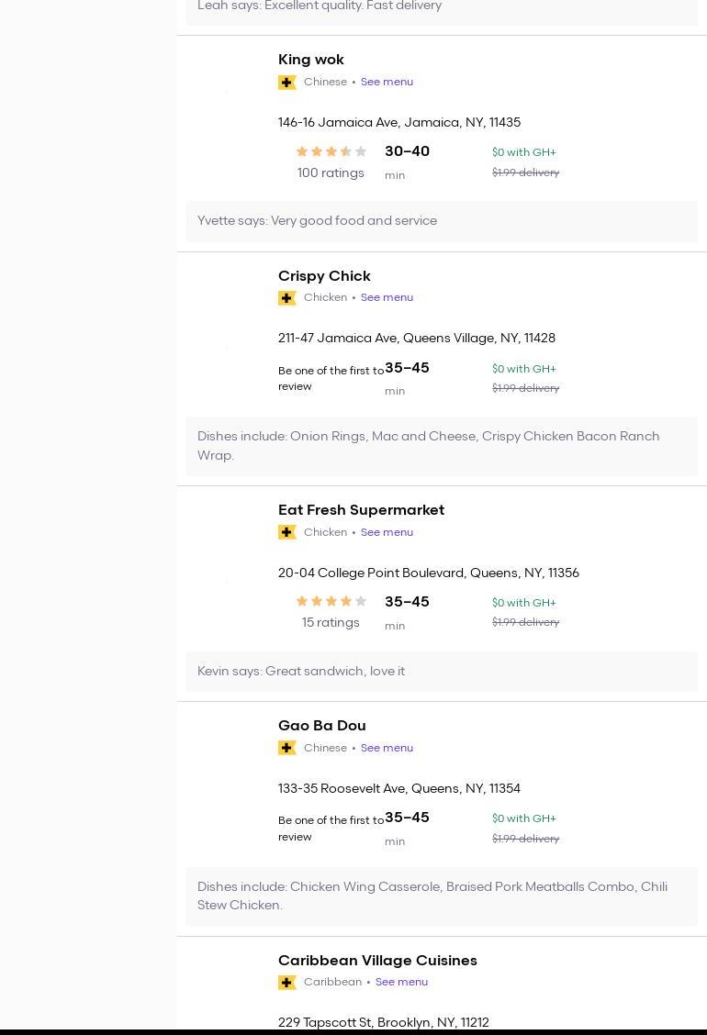Open See menu for Eat Fresh Supermarket
The height and width of the screenshot is (1035, 707).
[387, 532]
